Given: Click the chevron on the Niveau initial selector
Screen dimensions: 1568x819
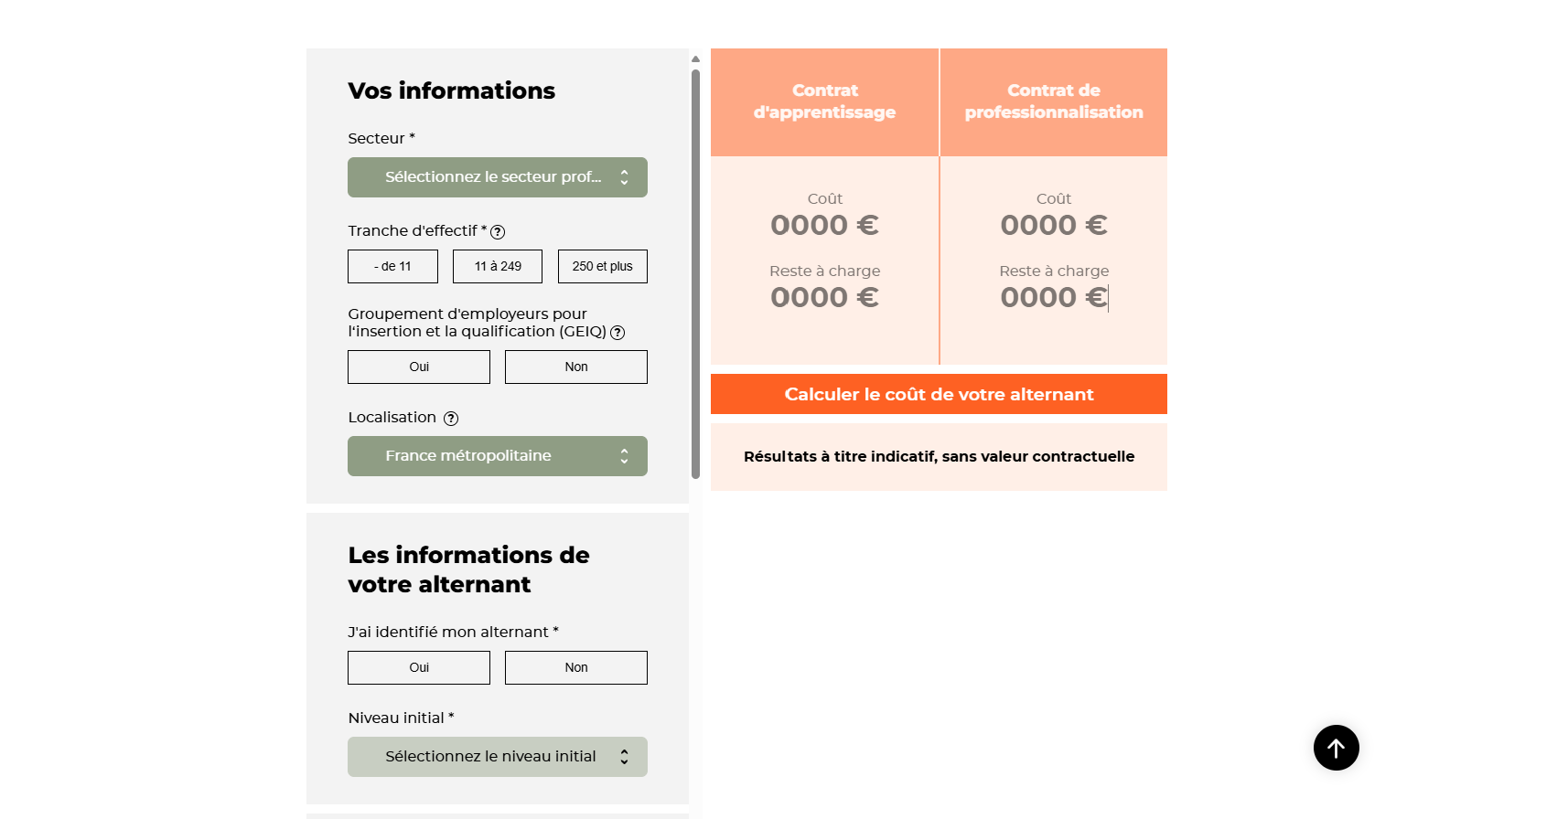Looking at the screenshot, I should pyautogui.click(x=625, y=757).
